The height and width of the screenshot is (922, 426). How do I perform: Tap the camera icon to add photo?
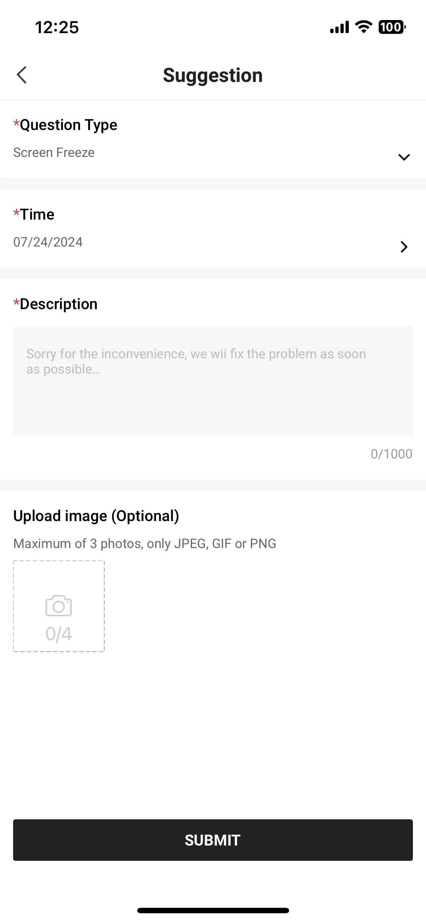click(59, 606)
